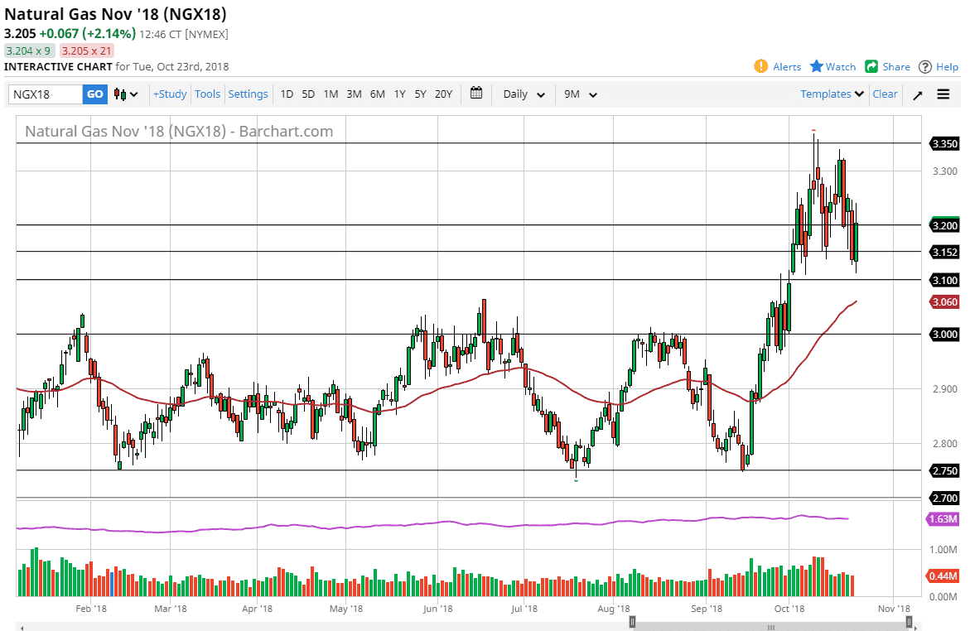Screen dimensions: 970x631
Task: Click the 3.200 price line label
Action: 944,225
